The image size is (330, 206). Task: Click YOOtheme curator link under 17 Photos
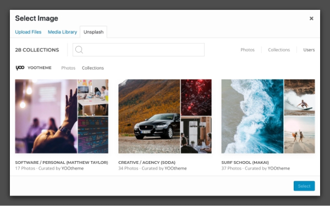tap(73, 168)
